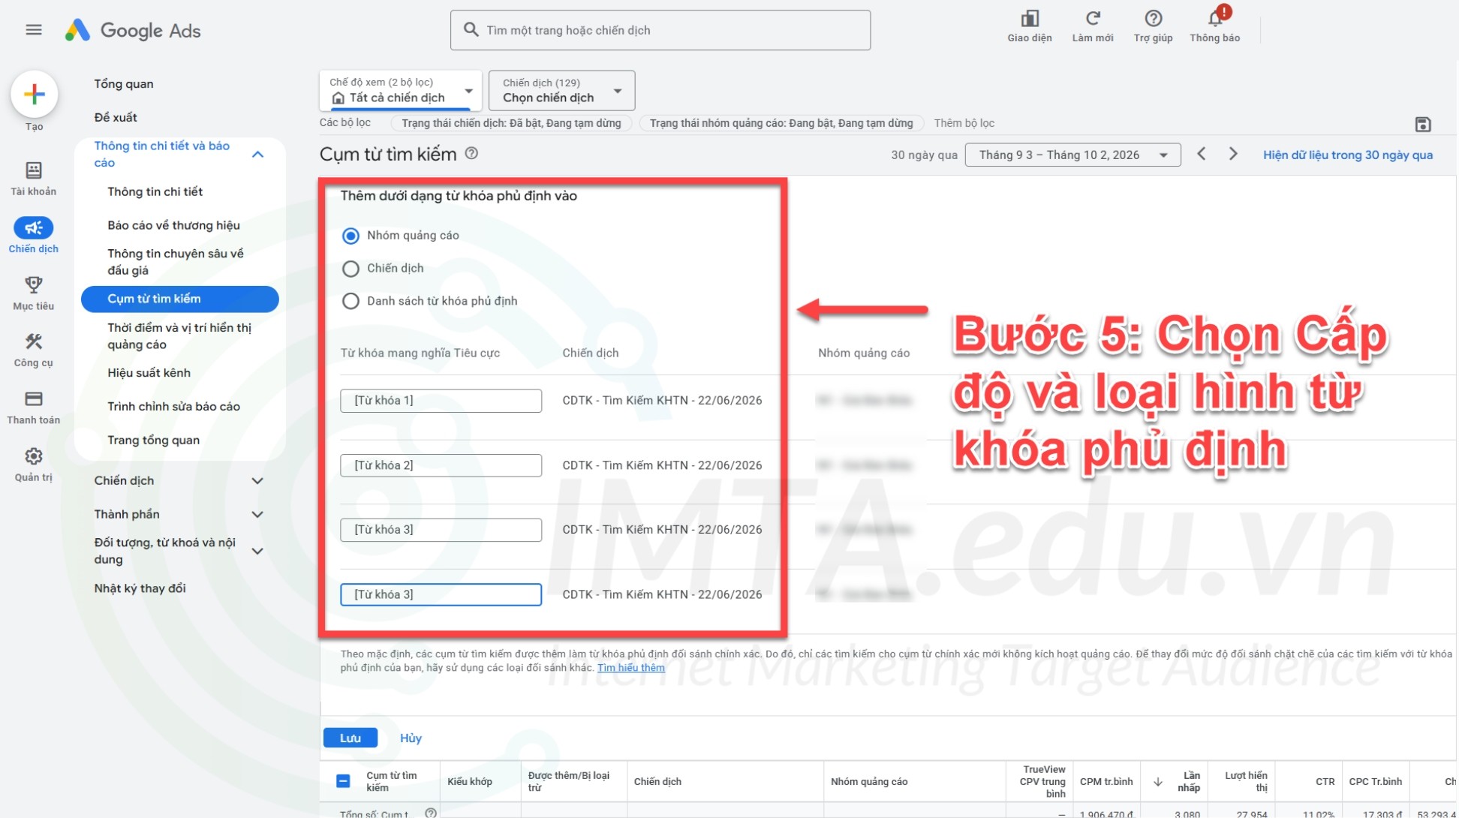The width and height of the screenshot is (1459, 818).
Task: Select Nhóm quảng cáo radio option
Action: [350, 236]
